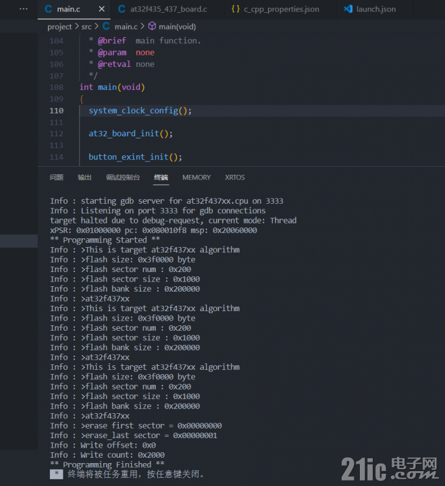445x486 pixels.
Task: Close the main.c editor tab
Action: coord(101,9)
